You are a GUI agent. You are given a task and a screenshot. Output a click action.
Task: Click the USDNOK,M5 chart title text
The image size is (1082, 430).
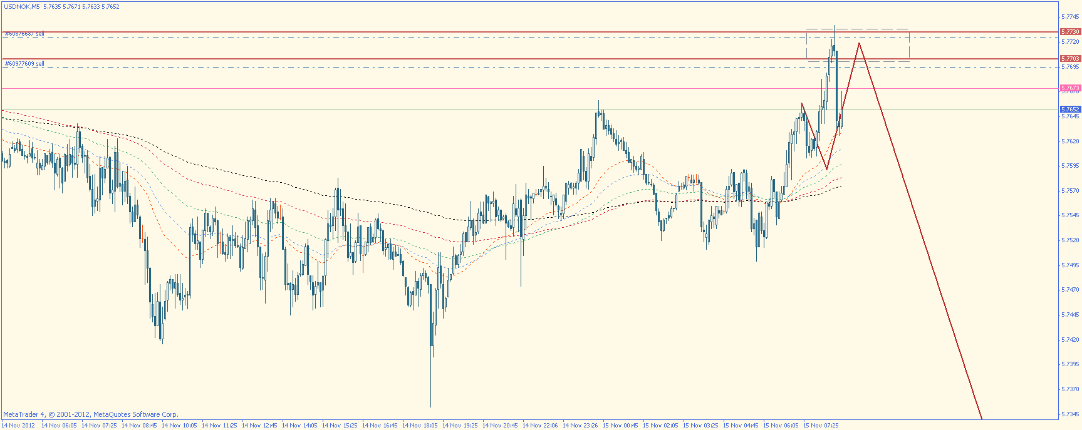tap(22, 6)
